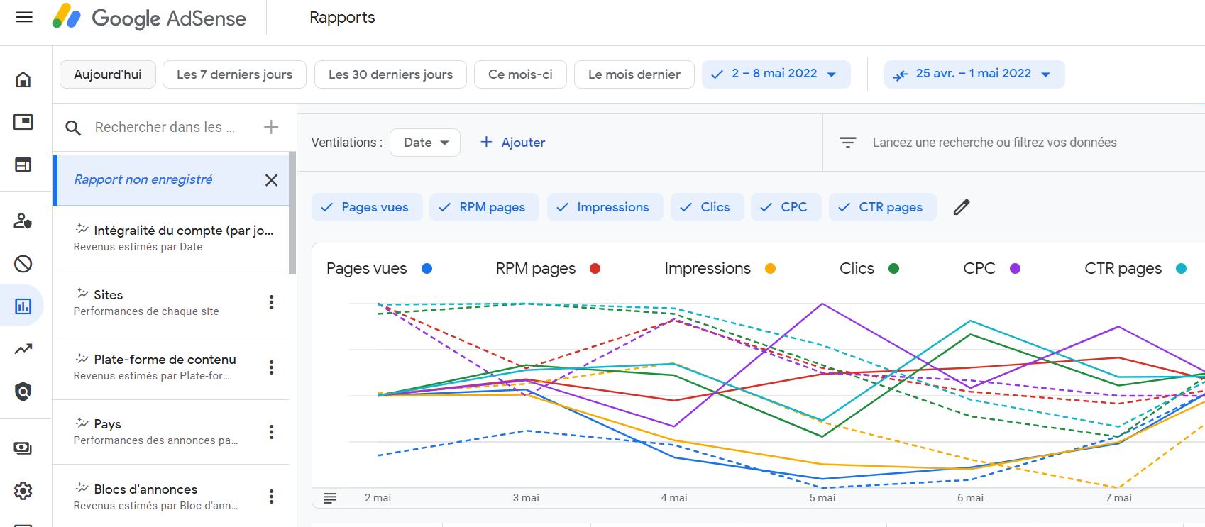Click the blue Pages vues legend dot

(427, 269)
